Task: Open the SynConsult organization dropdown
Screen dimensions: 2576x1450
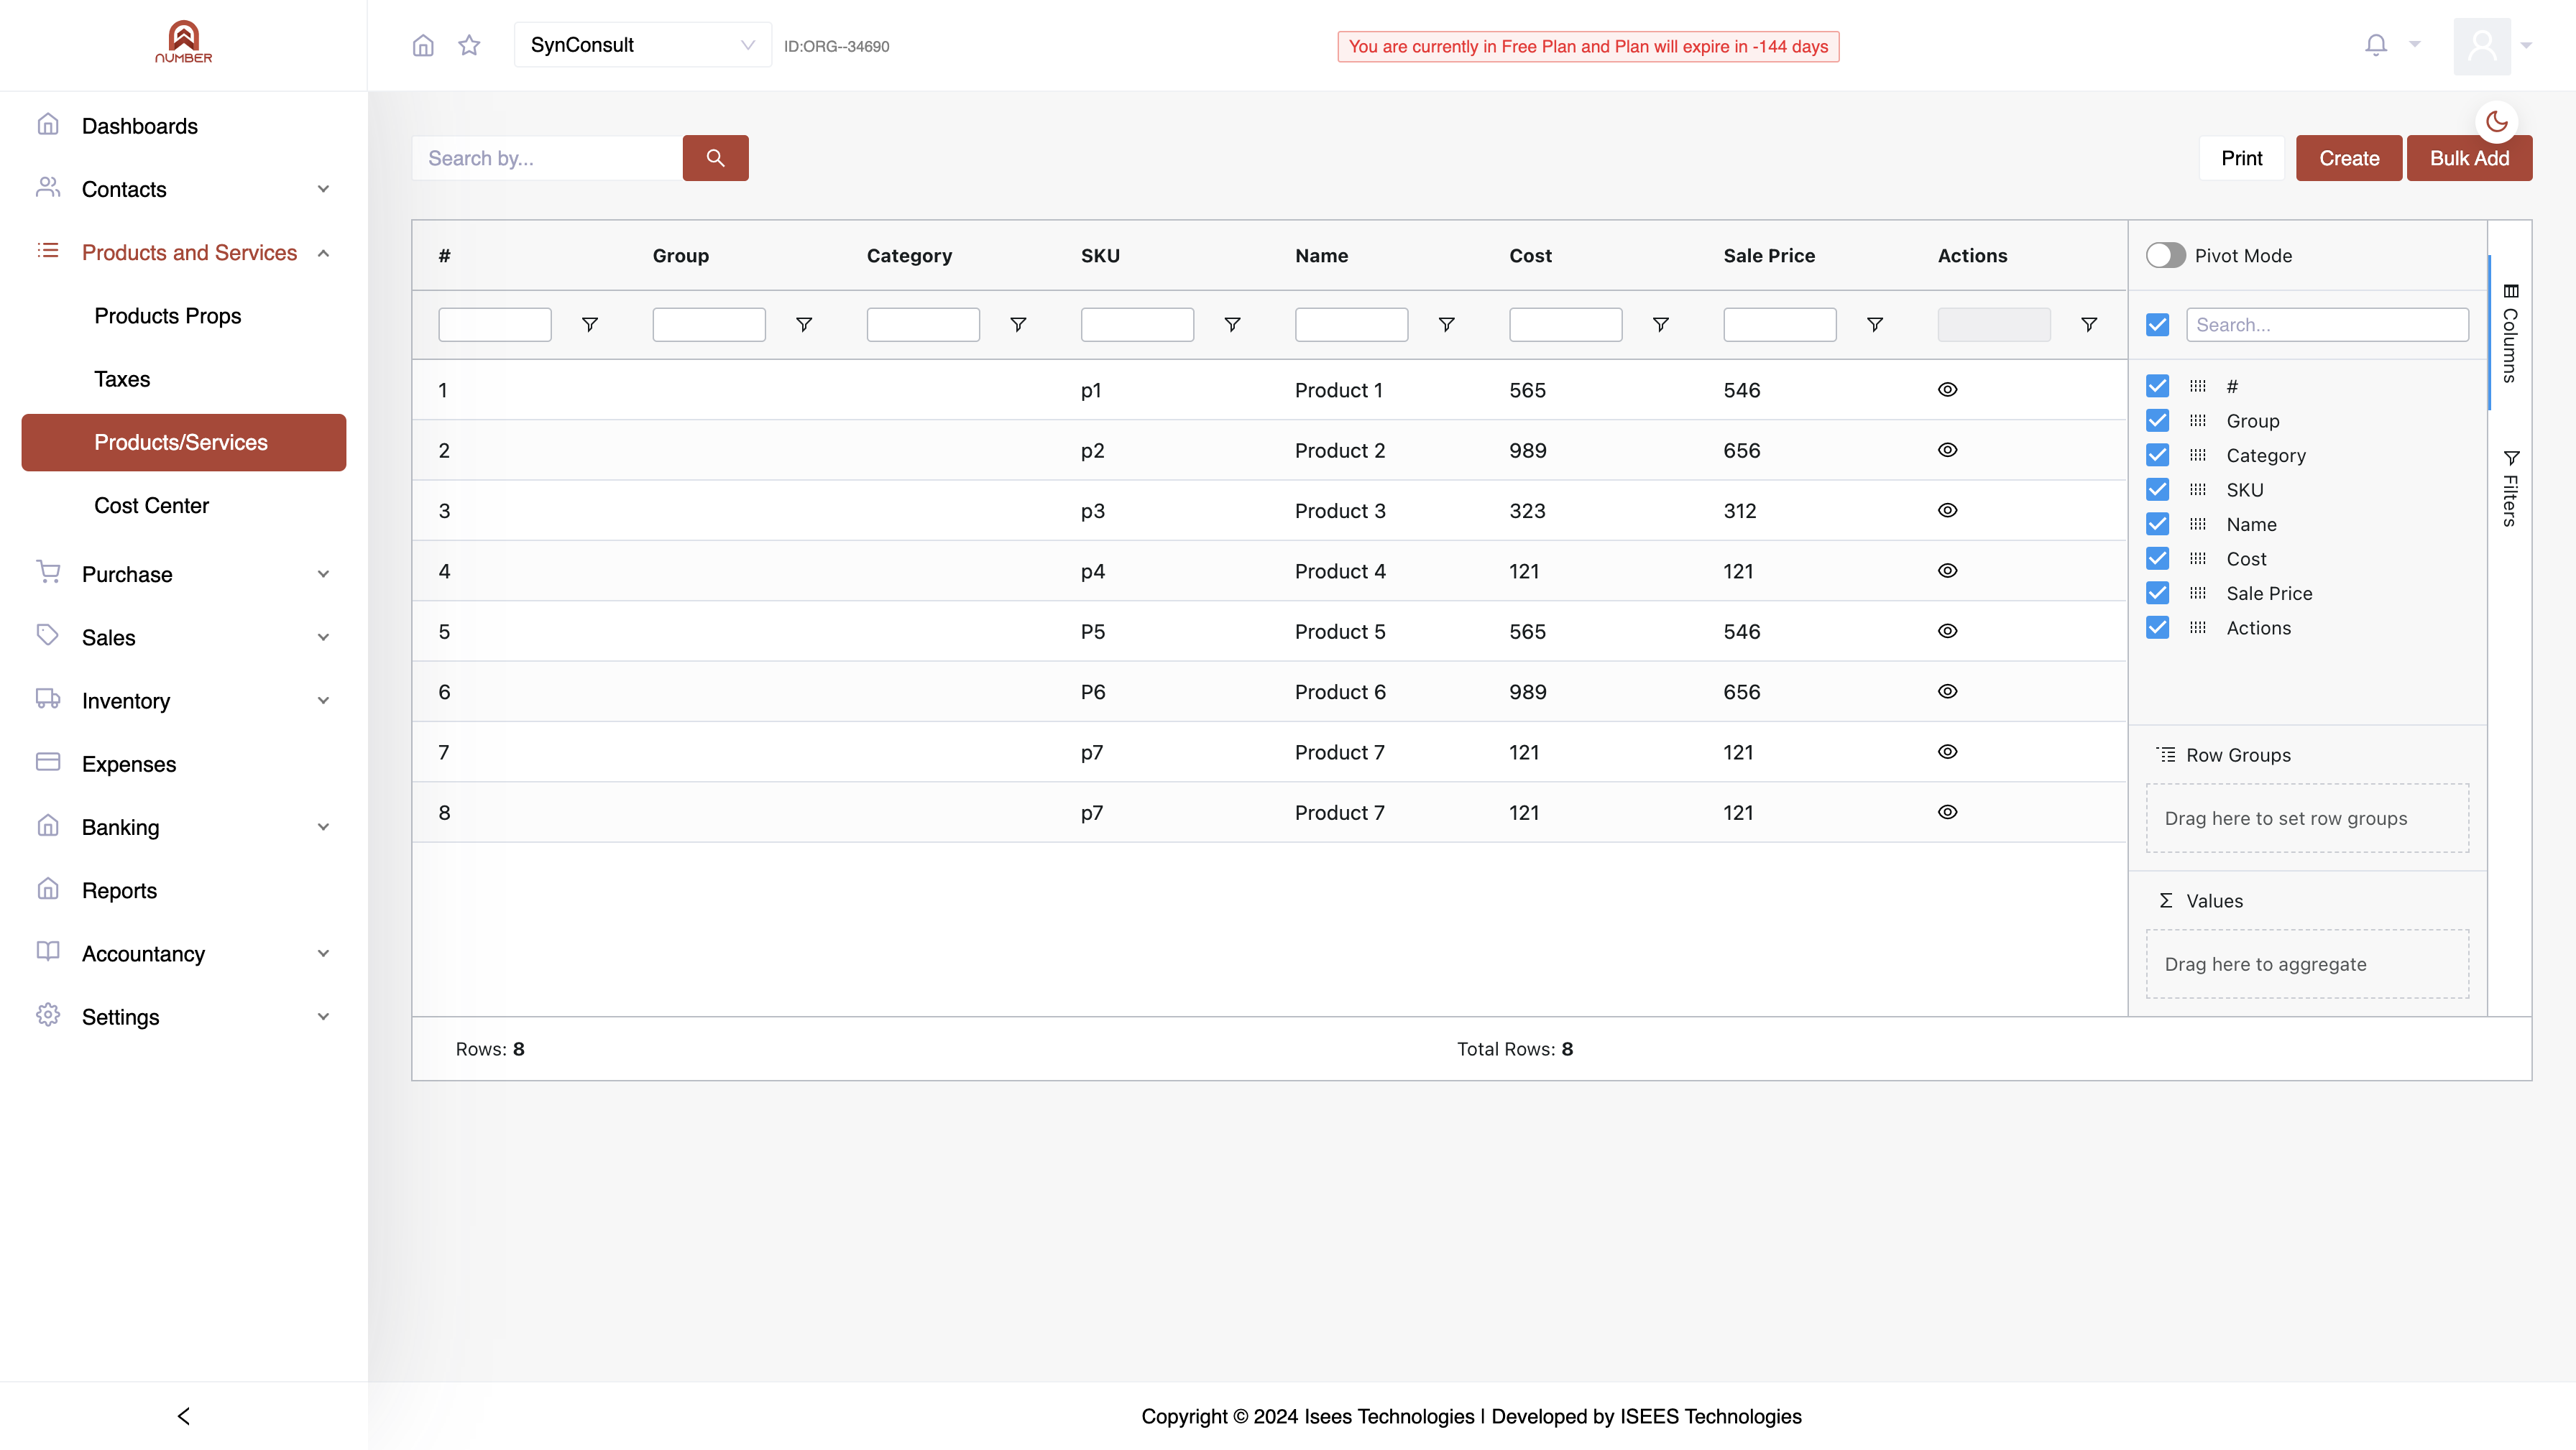Action: click(x=642, y=45)
